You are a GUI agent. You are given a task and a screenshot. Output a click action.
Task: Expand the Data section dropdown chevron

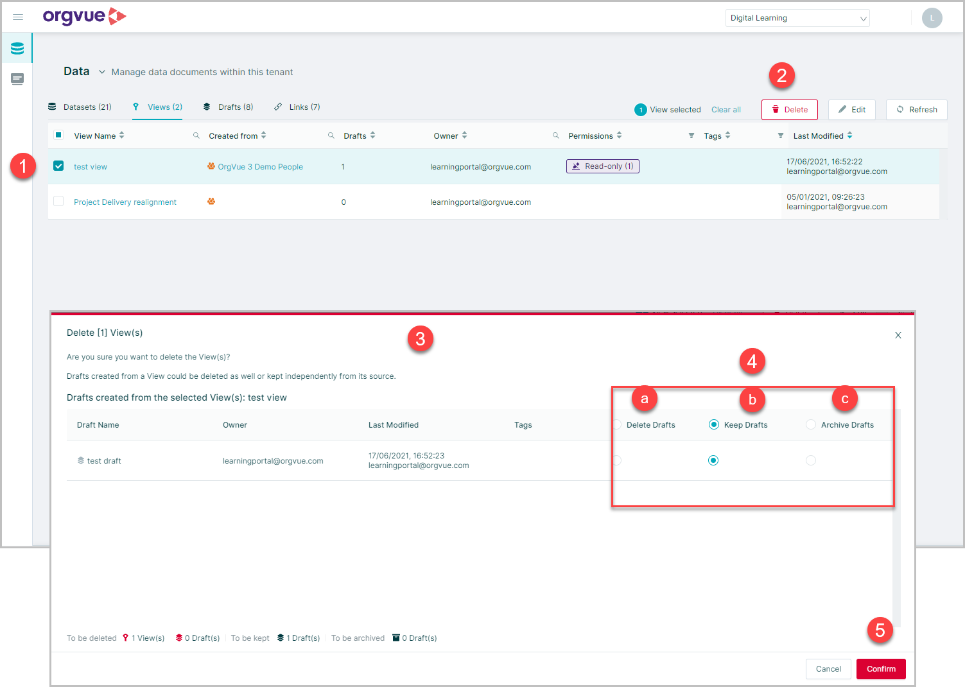pyautogui.click(x=101, y=72)
